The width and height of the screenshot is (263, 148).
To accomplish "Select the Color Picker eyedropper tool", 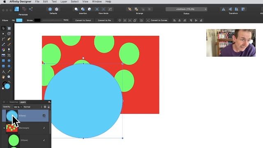I will point(9,72).
